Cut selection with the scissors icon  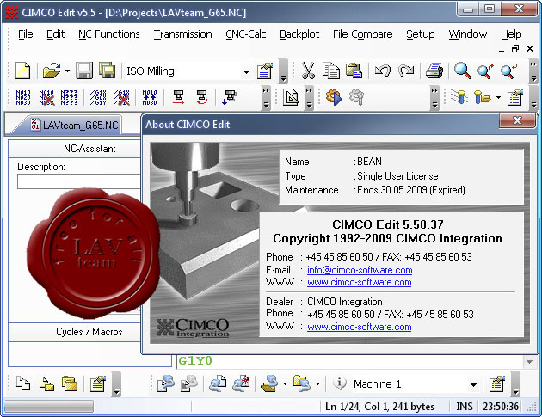[x=308, y=71]
